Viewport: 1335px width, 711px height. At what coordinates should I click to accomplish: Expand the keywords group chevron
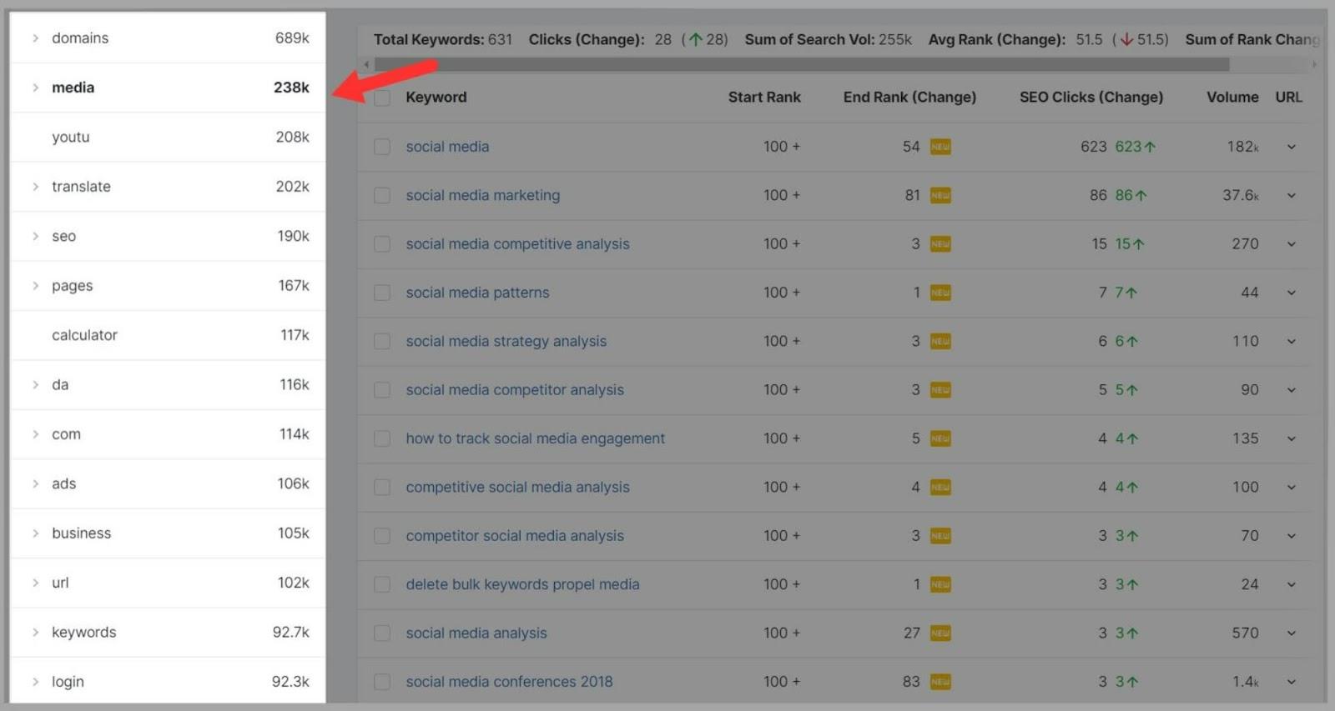[x=36, y=633]
